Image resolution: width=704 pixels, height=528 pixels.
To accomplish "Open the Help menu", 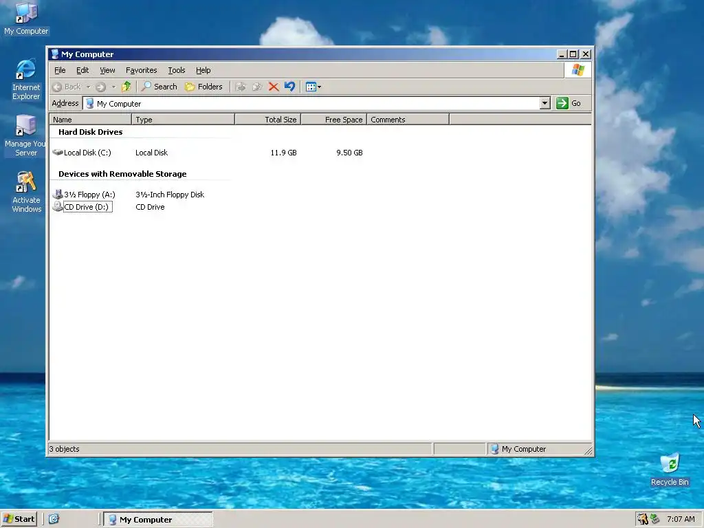I will point(203,70).
